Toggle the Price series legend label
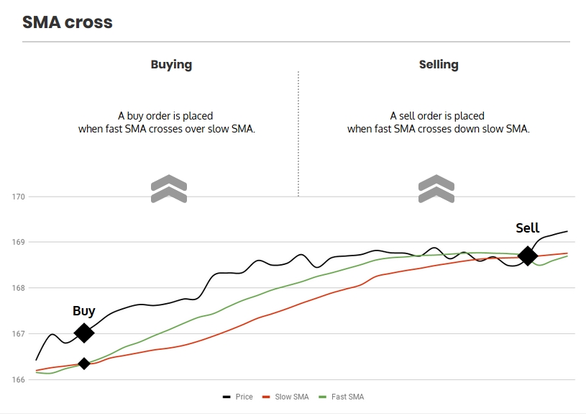The image size is (586, 414). (244, 397)
